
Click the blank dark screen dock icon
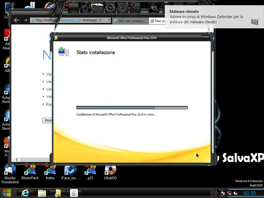point(73,7)
